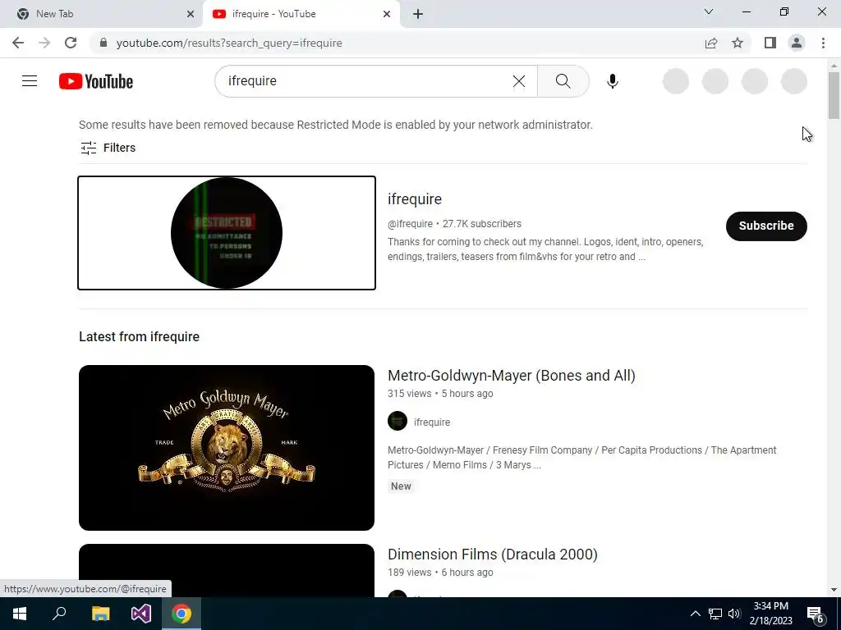The height and width of the screenshot is (630, 841).
Task: Close the ifrequire - YouTube tab
Action: pos(387,14)
